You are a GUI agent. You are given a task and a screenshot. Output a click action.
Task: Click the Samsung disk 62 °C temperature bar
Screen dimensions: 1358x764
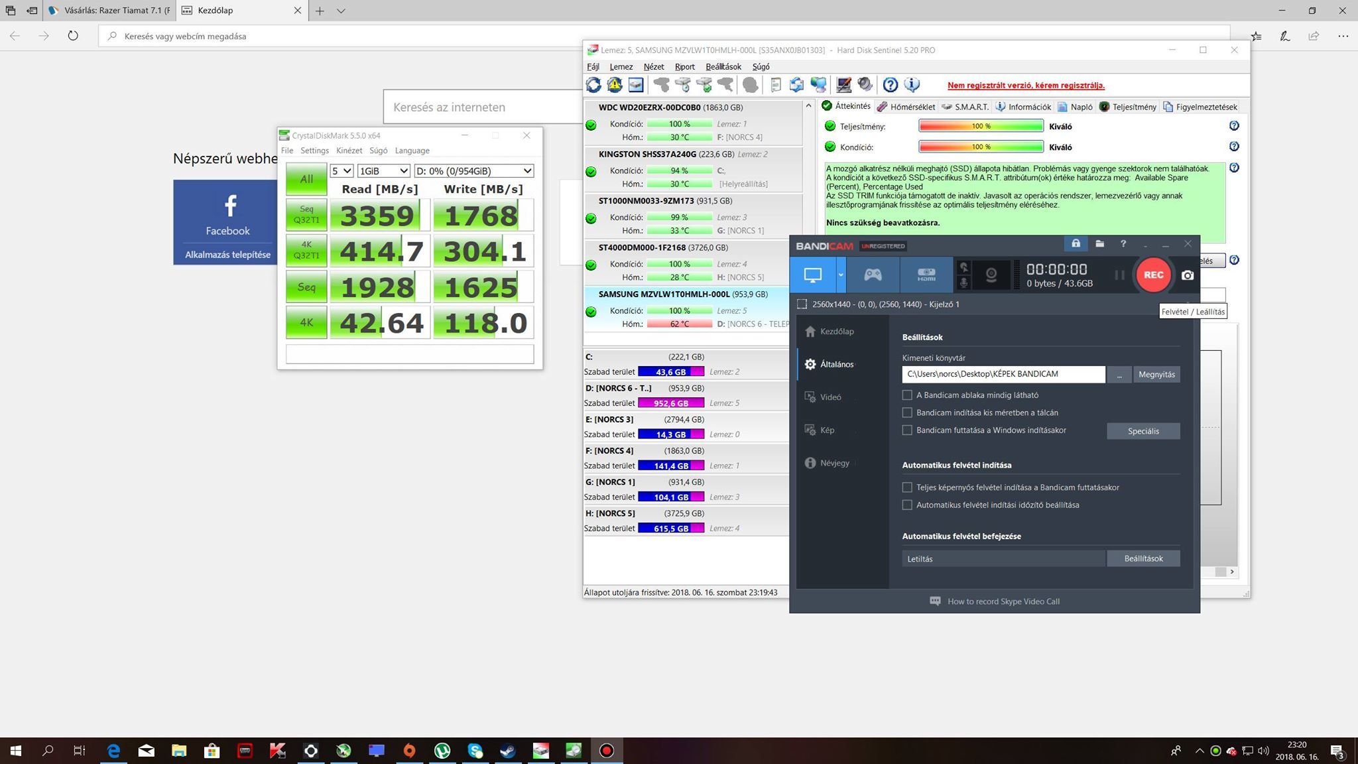point(679,324)
